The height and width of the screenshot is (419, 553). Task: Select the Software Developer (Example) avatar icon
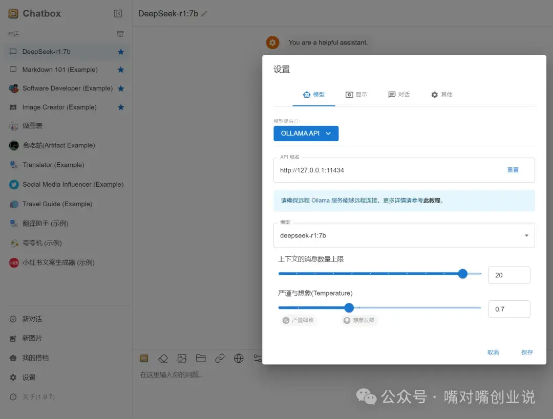(14, 89)
